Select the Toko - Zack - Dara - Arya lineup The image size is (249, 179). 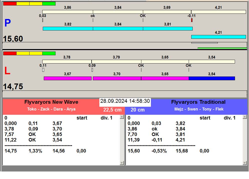pyautogui.click(x=51, y=109)
